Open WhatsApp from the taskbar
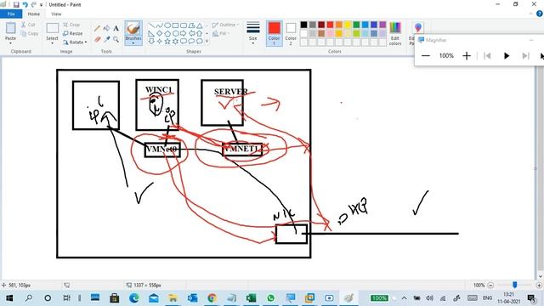 (x=270, y=298)
